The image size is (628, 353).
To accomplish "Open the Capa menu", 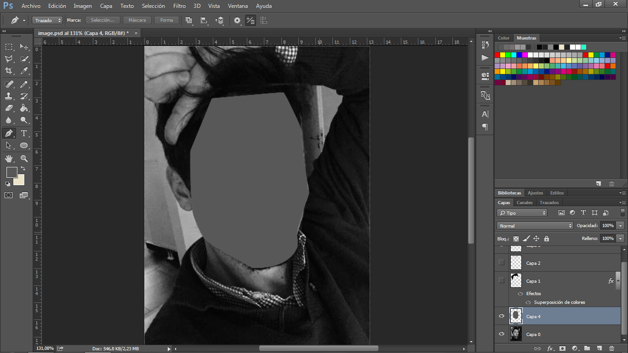I will [106, 6].
